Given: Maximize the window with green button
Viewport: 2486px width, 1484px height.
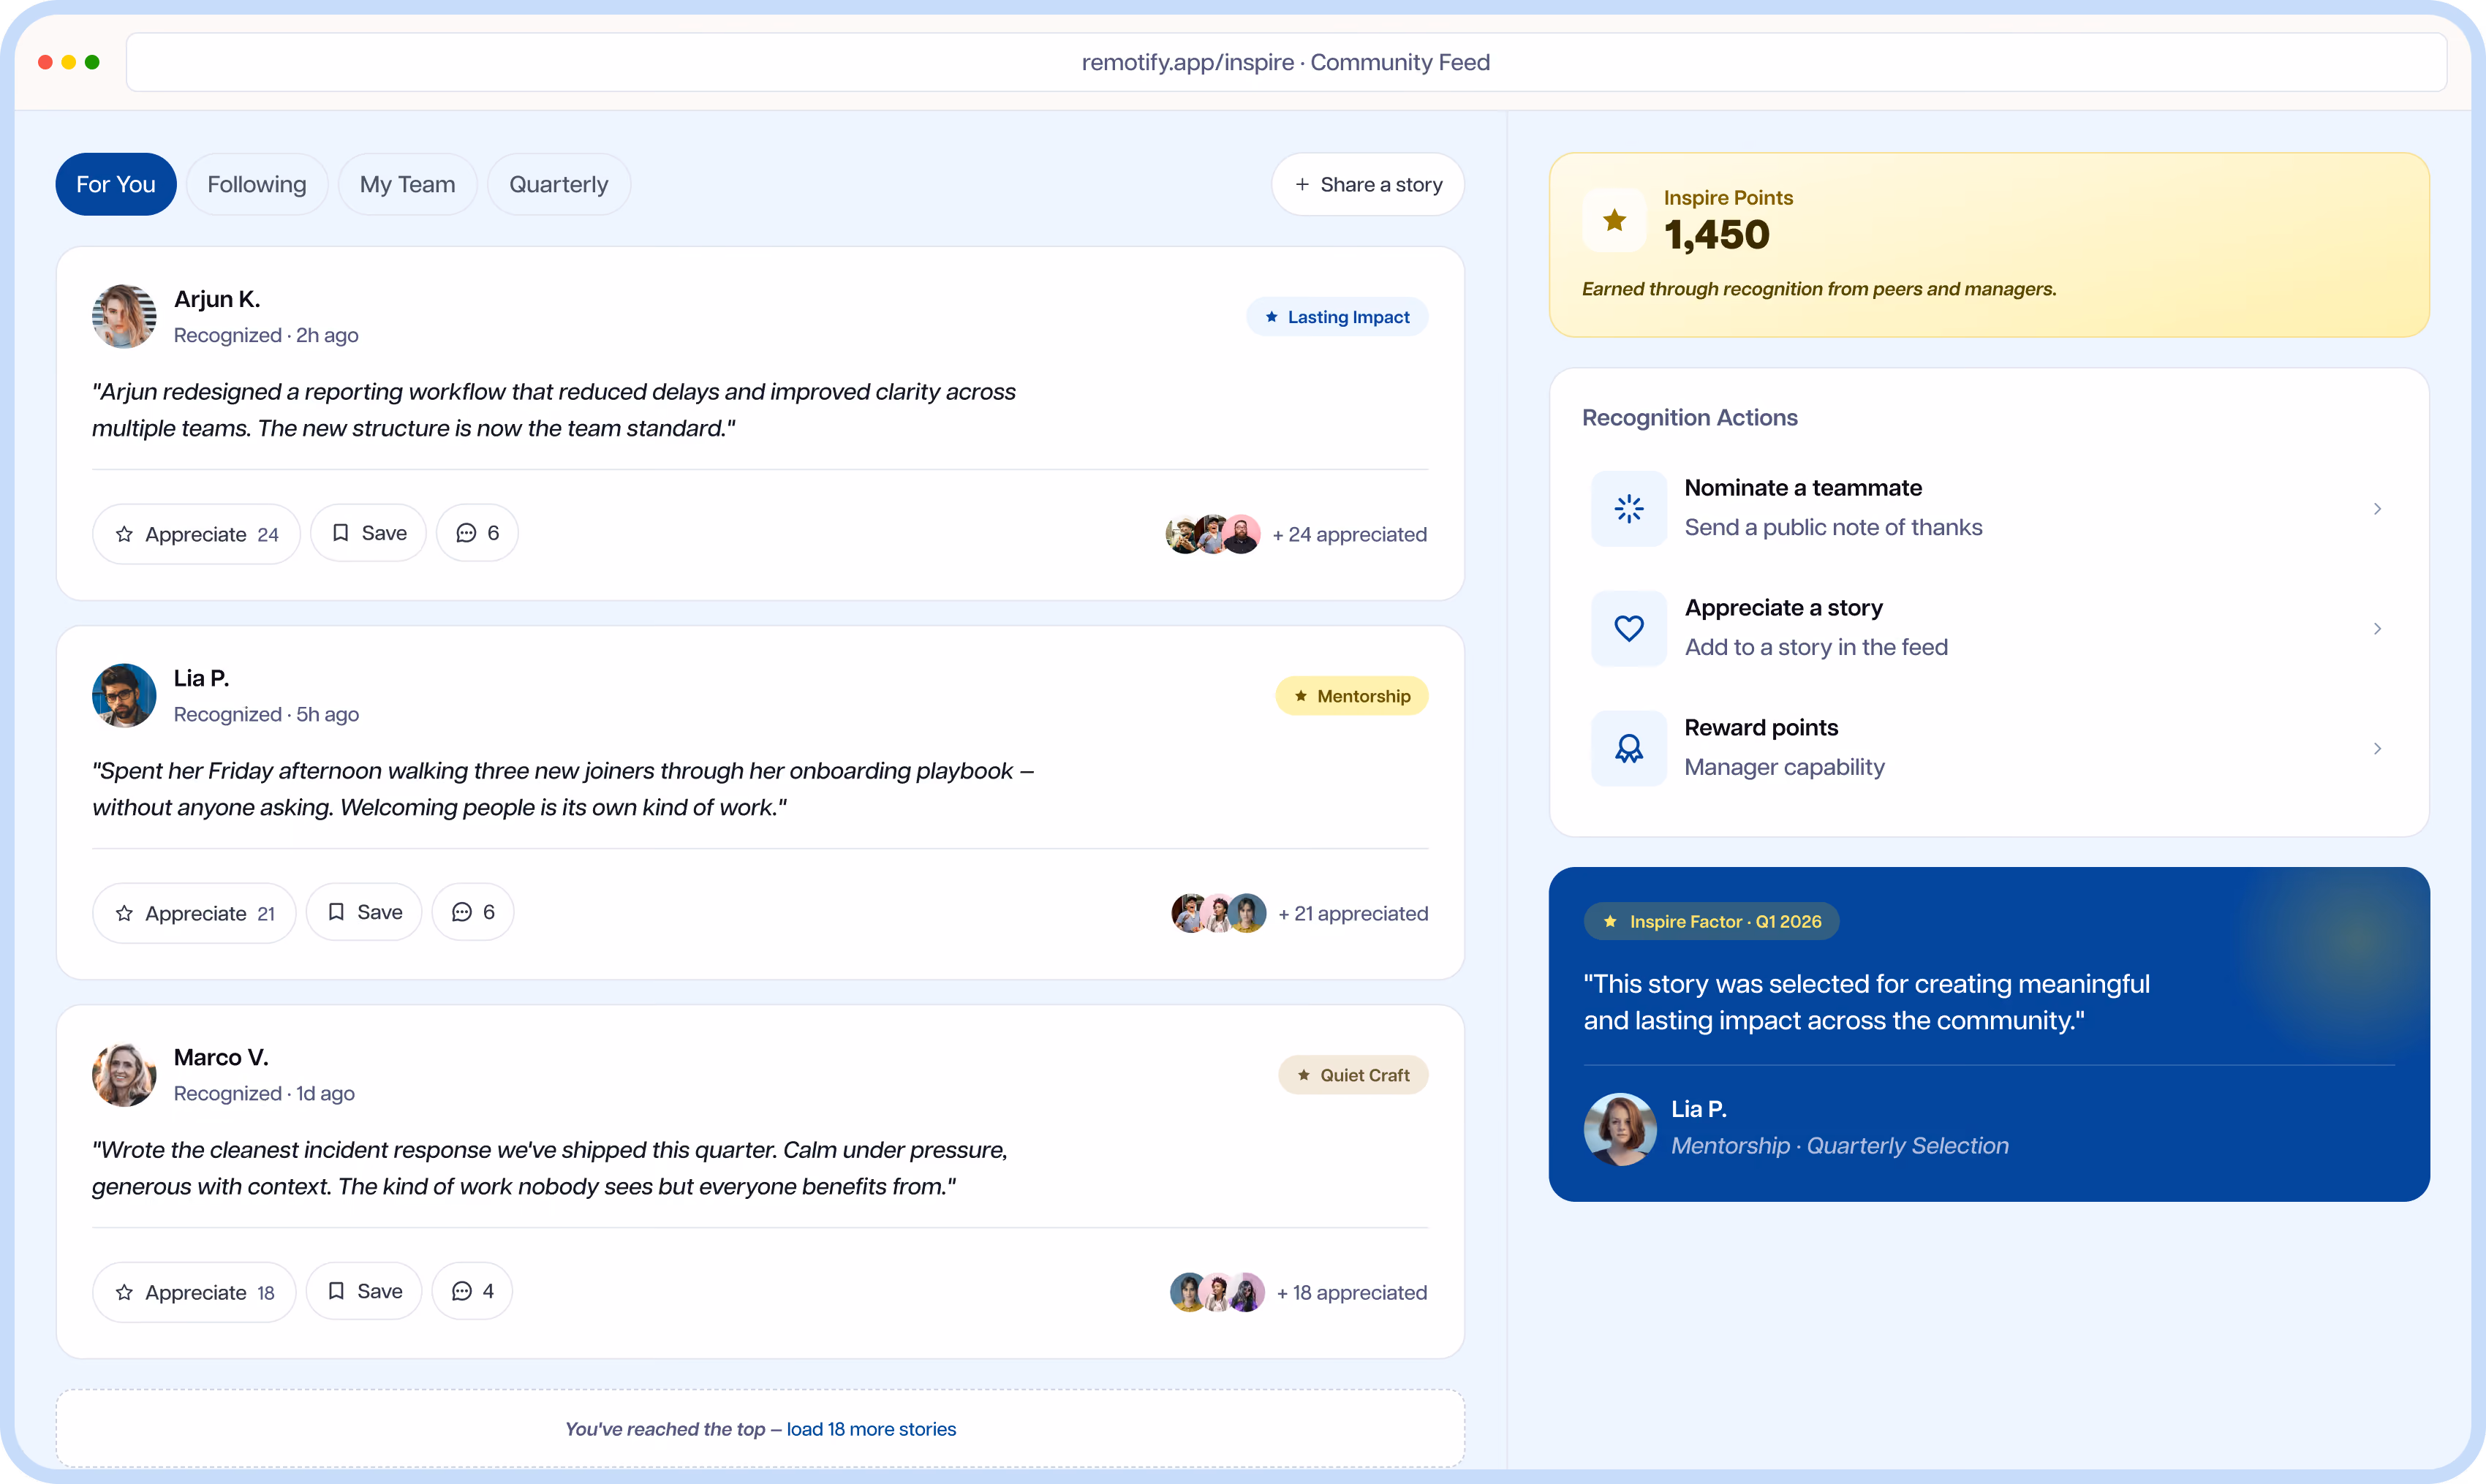Looking at the screenshot, I should (92, 62).
